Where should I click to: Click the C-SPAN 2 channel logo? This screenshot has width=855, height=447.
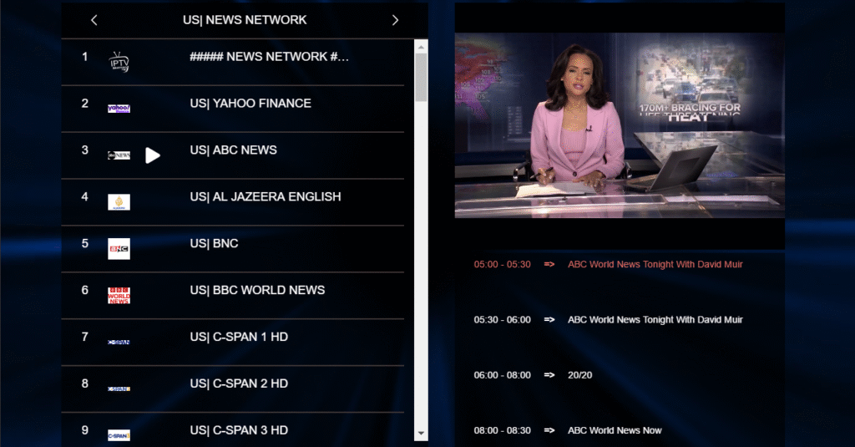119,389
